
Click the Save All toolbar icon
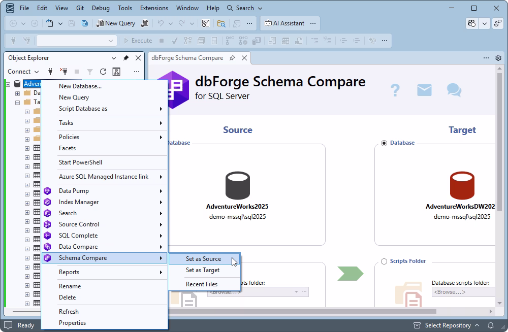click(84, 23)
